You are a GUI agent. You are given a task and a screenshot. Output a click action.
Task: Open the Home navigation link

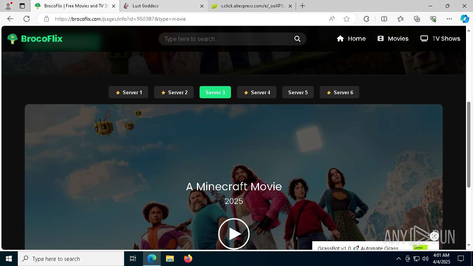[351, 39]
